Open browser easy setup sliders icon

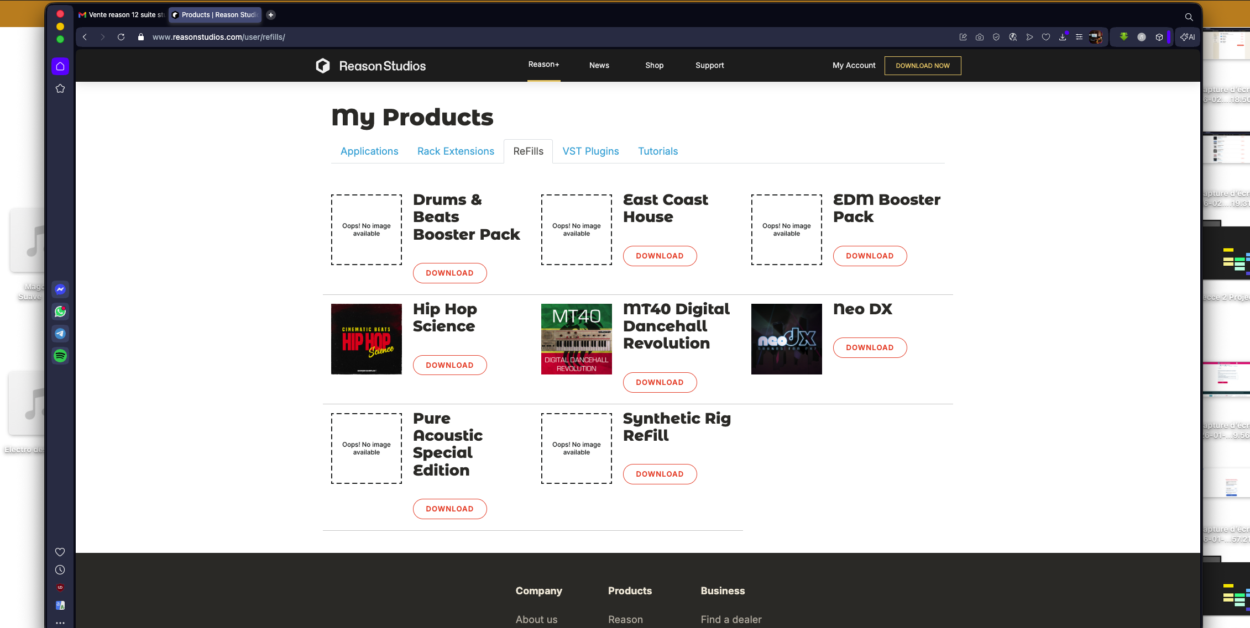[1079, 37]
